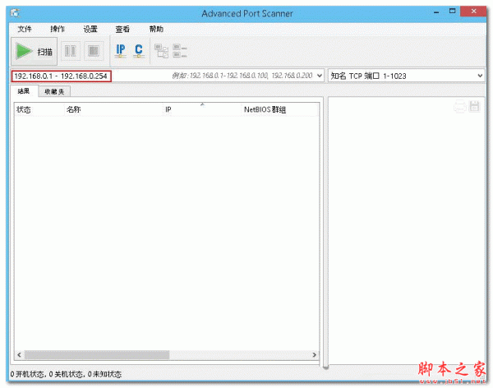Sort by the 状态 column header
Image resolution: width=493 pixels, height=388 pixels.
39,109
